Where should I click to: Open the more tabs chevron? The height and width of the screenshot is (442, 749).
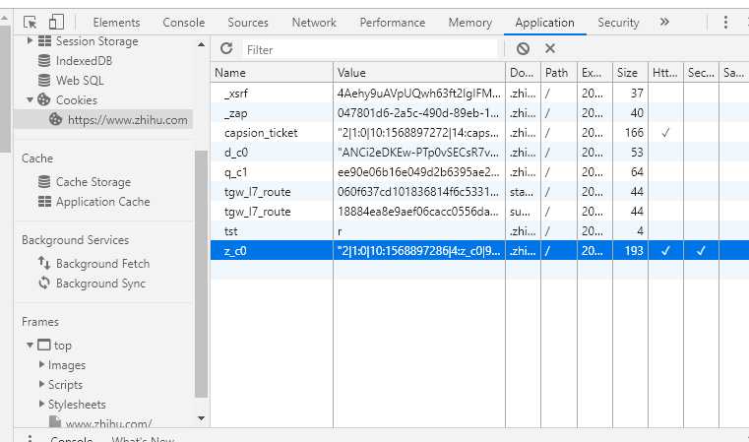(664, 22)
